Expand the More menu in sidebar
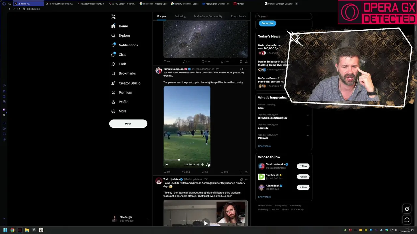Viewport: 417px width, 234px height. (x=119, y=111)
